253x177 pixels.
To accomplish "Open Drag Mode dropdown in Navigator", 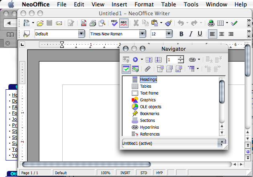I will [199, 59].
